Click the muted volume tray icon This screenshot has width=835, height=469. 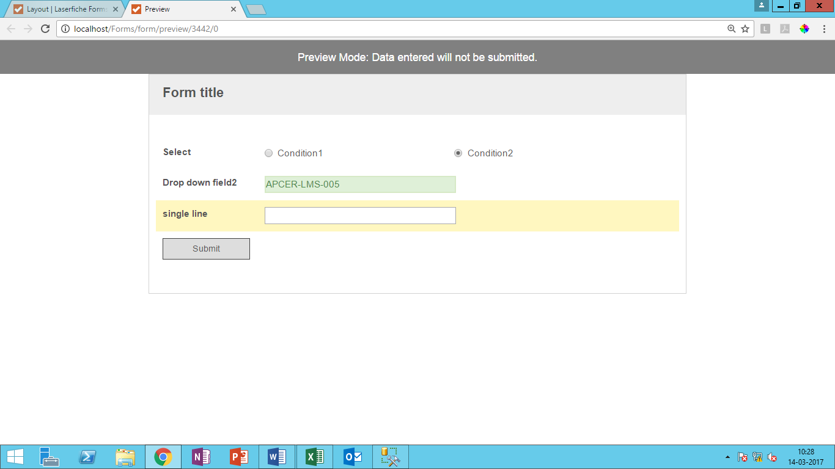point(772,457)
